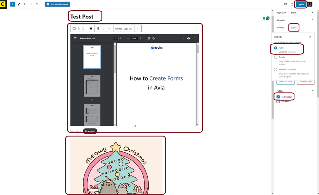Undo the last edit
This screenshot has height=195, width=319.
25,4
